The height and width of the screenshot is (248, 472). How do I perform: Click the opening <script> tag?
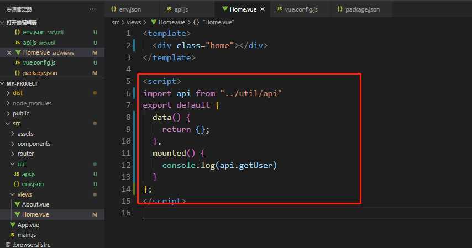click(162, 81)
